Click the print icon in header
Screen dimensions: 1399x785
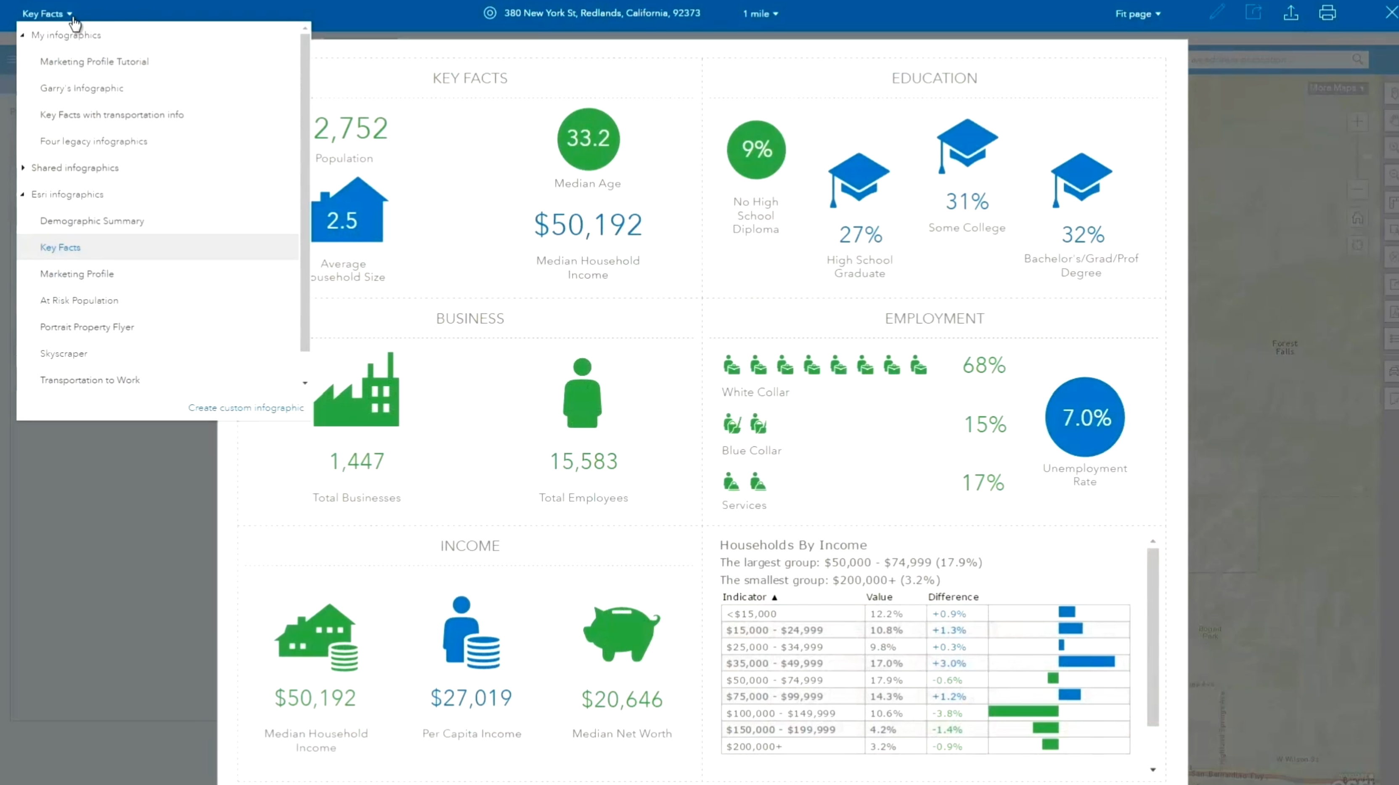(1327, 13)
